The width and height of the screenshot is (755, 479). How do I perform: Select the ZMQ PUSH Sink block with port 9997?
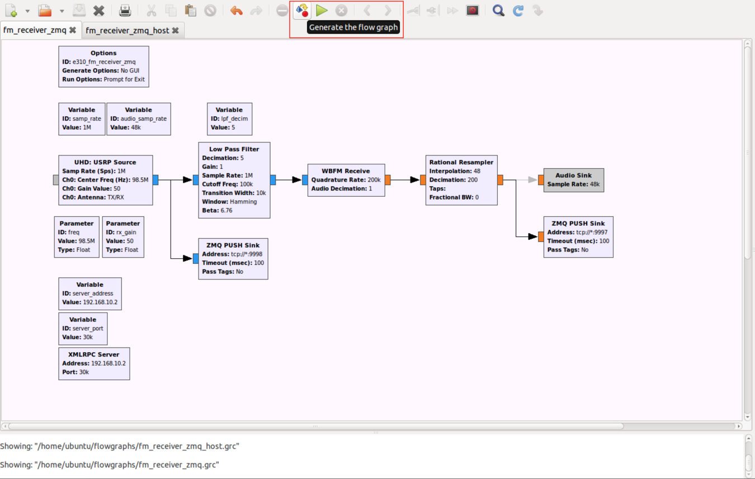[578, 237]
